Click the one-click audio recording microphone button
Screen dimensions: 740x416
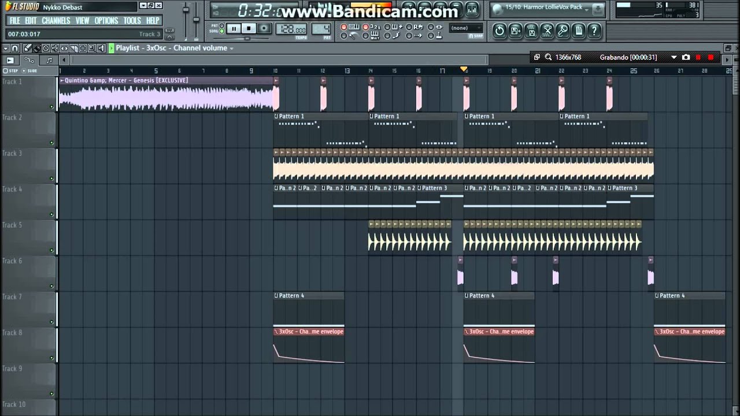(563, 31)
